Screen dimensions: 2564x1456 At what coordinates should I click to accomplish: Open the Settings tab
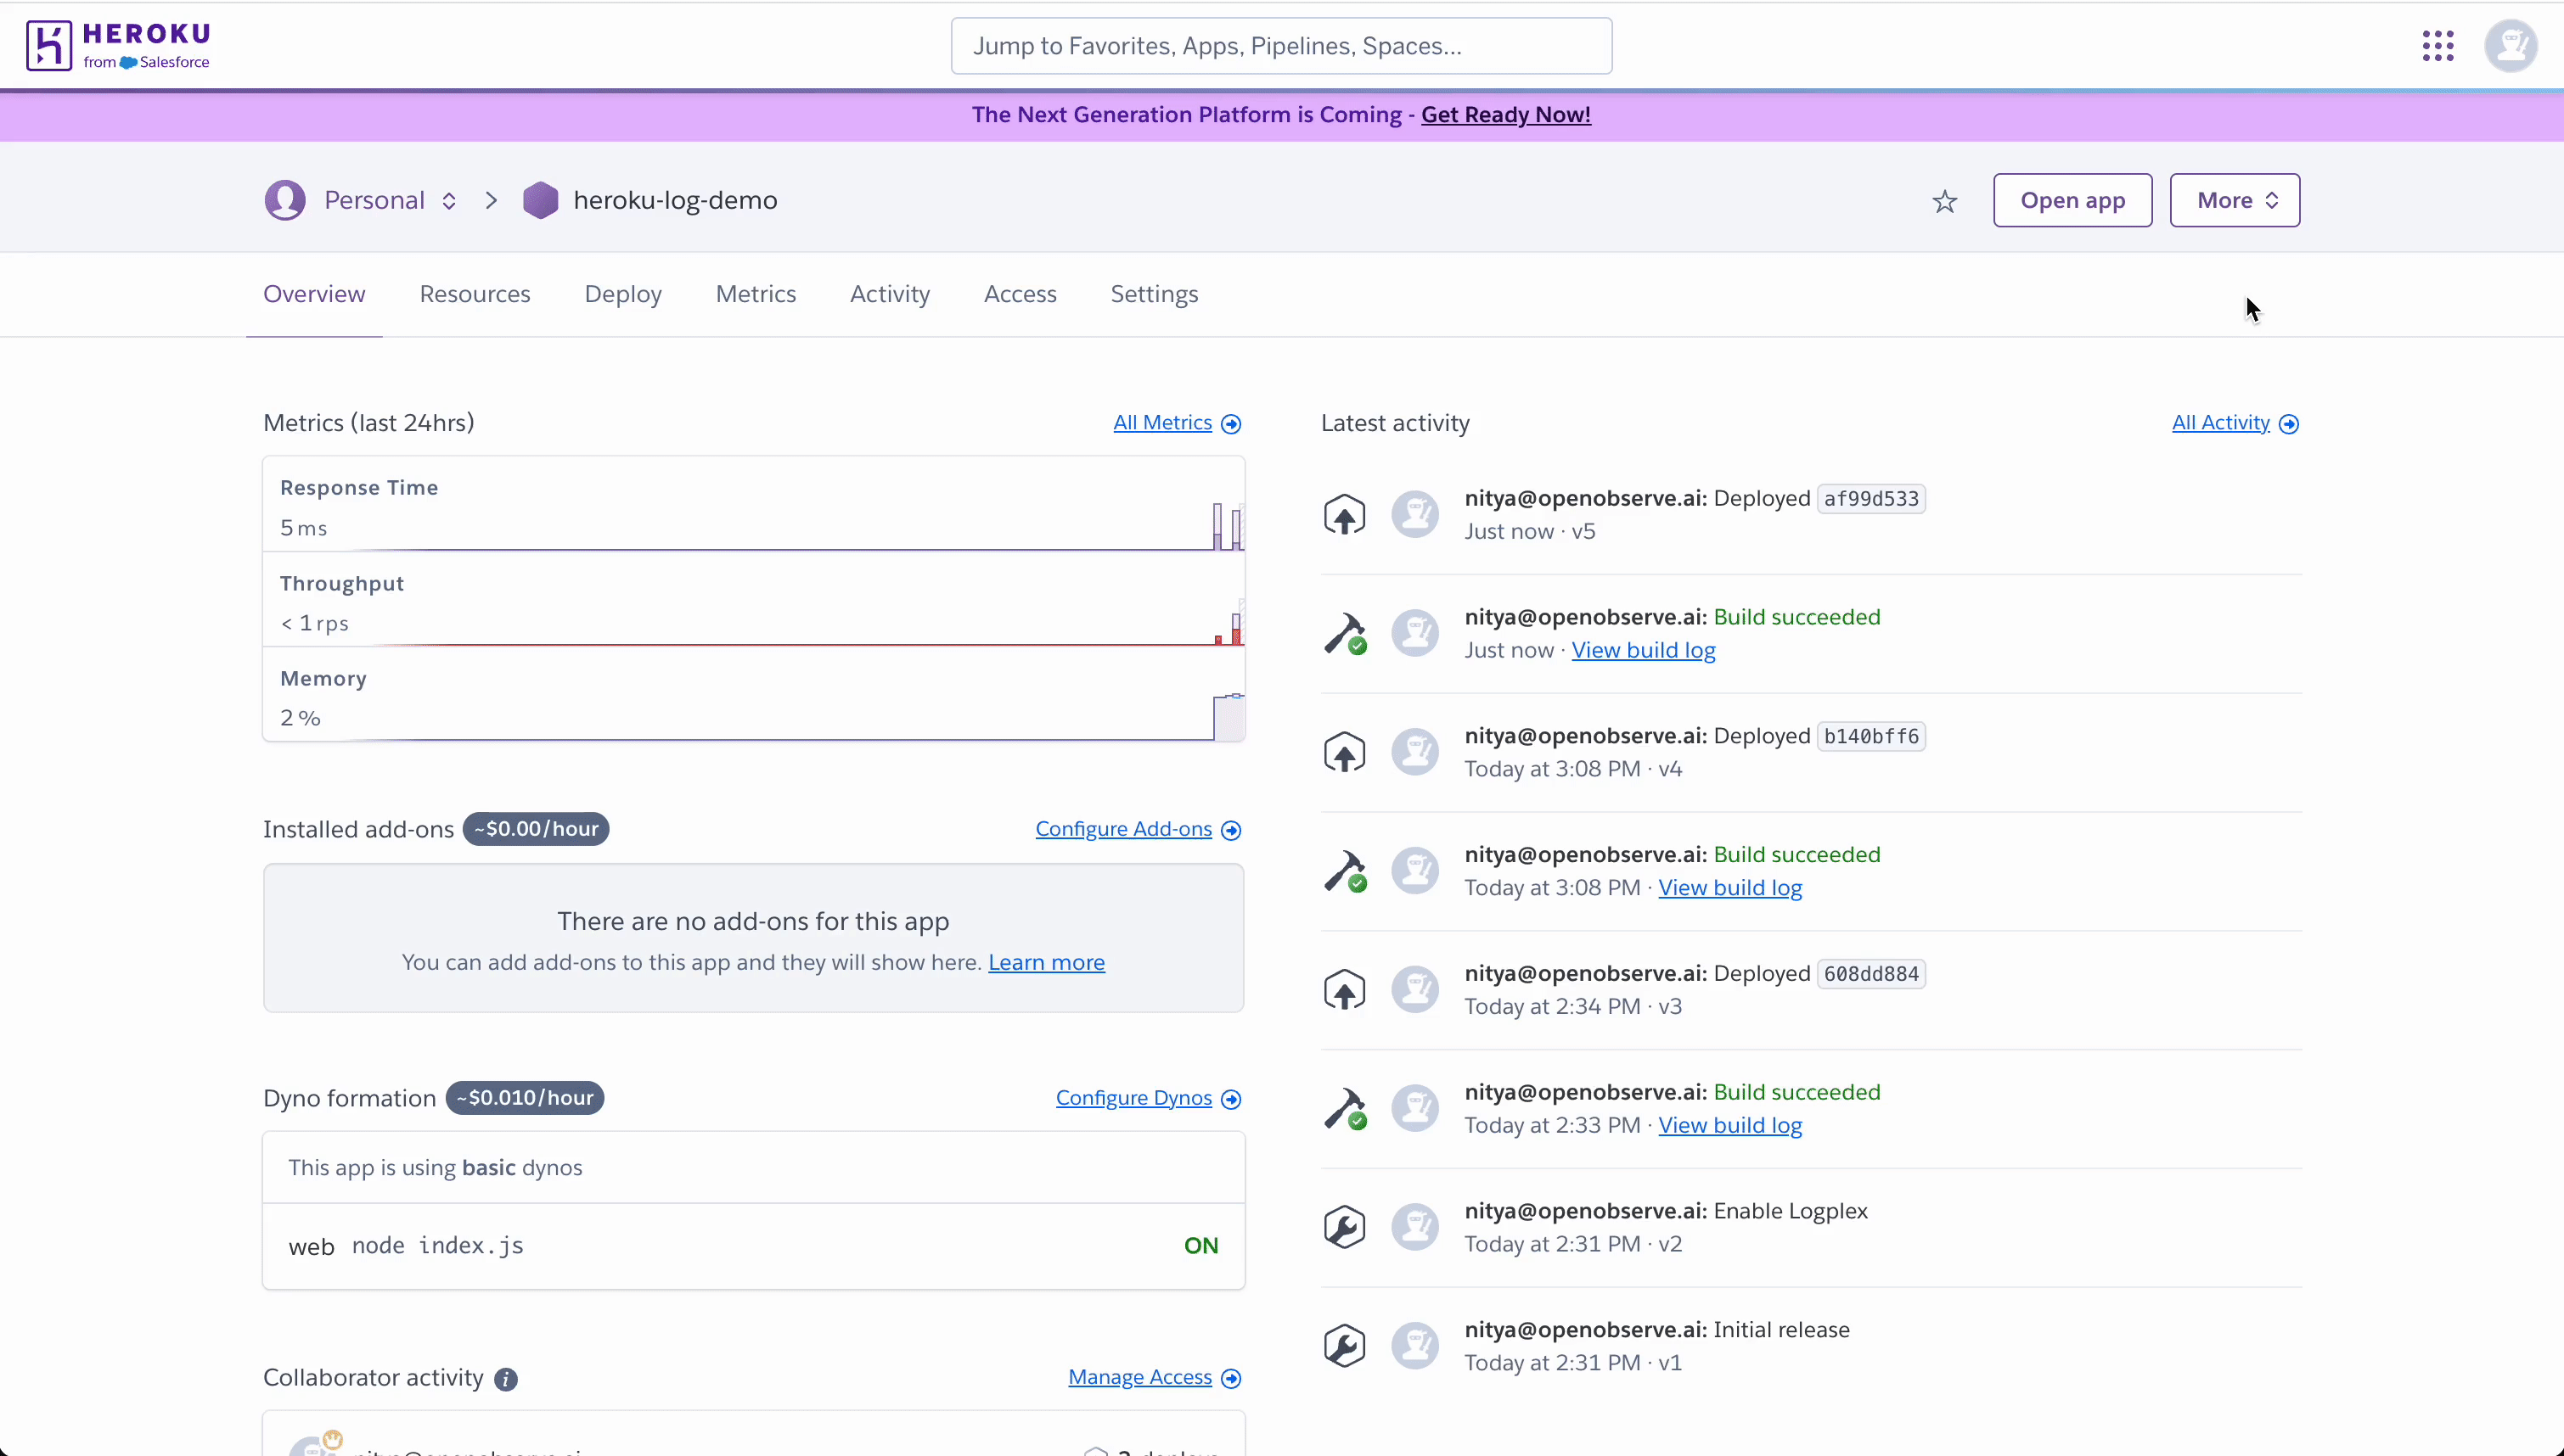[1154, 293]
